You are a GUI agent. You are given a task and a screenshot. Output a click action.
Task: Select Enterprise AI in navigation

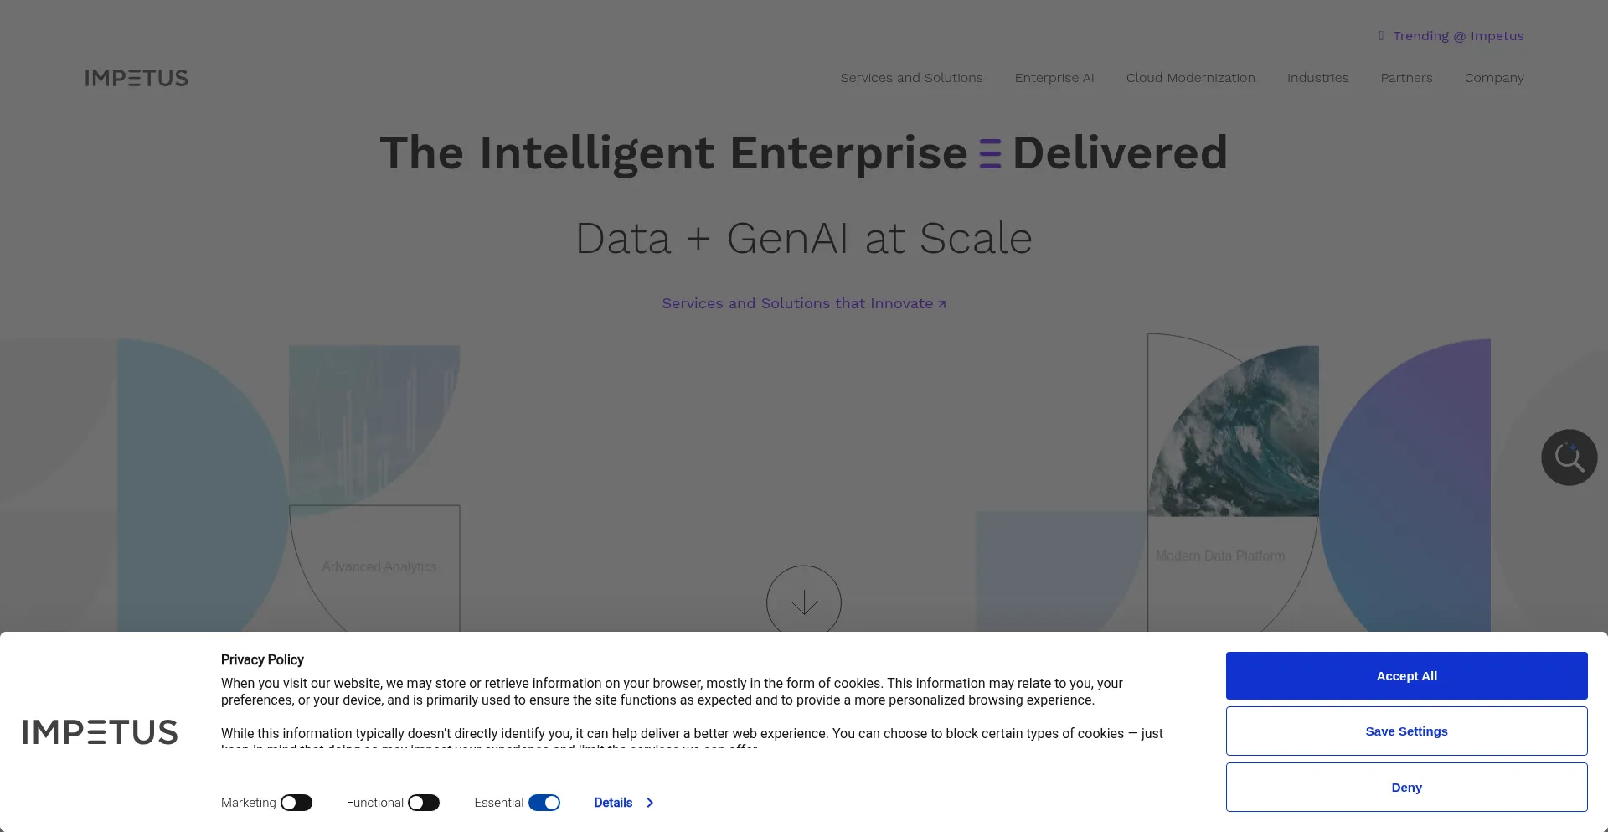pos(1054,78)
